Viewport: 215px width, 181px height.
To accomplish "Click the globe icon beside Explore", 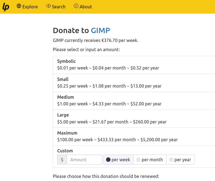I will coord(19,6).
